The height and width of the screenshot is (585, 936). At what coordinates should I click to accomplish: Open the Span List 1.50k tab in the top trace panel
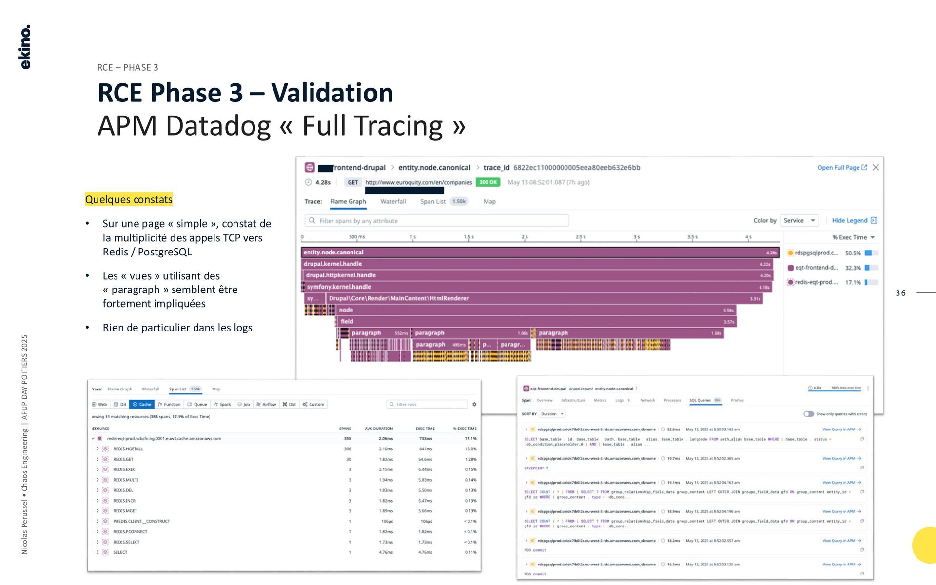pos(444,201)
